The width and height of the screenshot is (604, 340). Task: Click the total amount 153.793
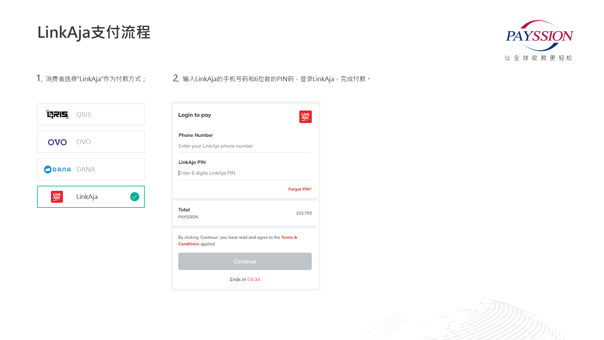tap(304, 213)
